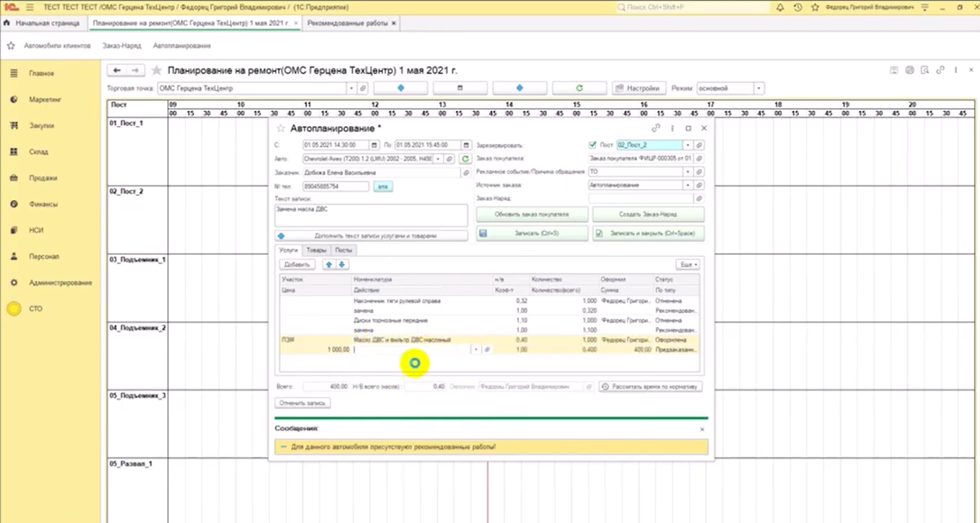Open the Администрирование section in sidebar
Screen dimensions: 980x523
tap(61, 282)
